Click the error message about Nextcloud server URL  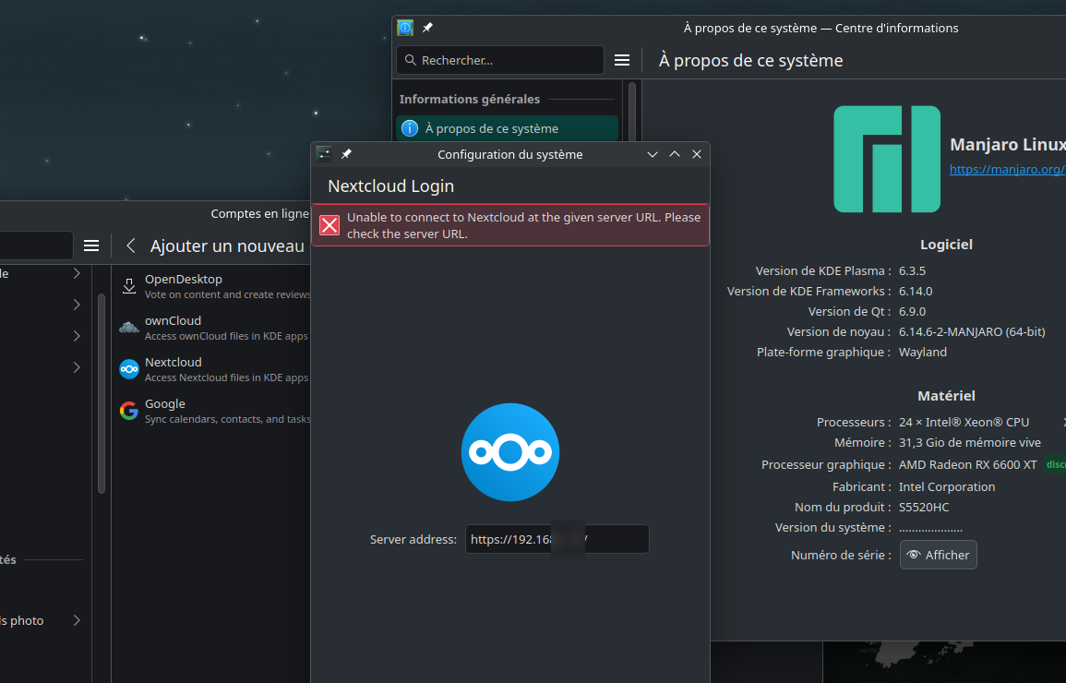click(x=523, y=225)
